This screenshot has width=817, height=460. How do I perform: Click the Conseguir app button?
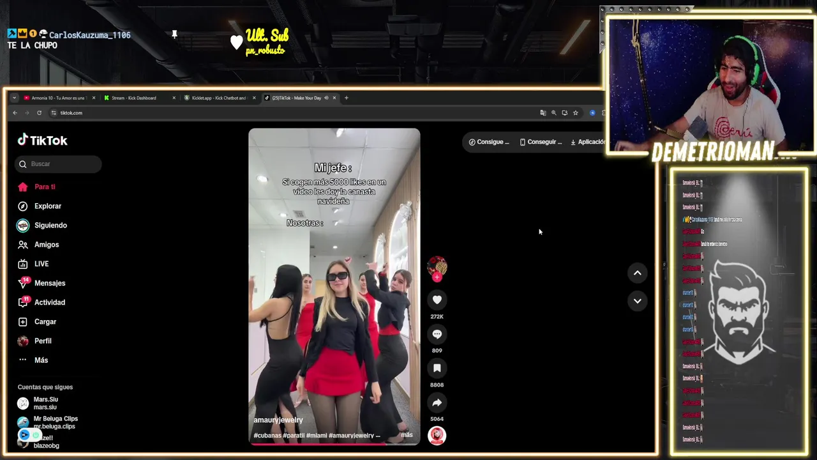click(x=541, y=142)
